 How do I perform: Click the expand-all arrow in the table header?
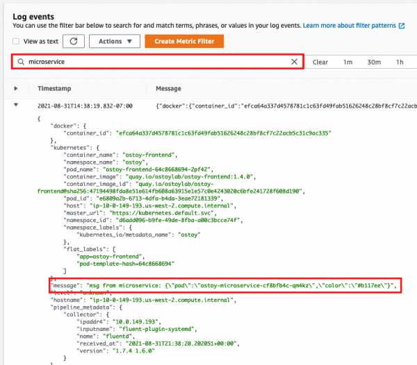click(x=16, y=89)
